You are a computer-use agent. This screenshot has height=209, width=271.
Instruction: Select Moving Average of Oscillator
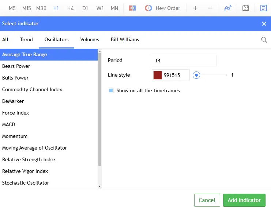click(x=49, y=148)
